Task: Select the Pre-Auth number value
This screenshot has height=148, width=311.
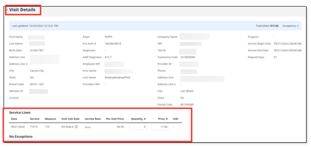Action: (113, 43)
